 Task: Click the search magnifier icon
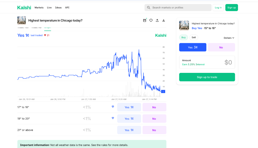148,8
